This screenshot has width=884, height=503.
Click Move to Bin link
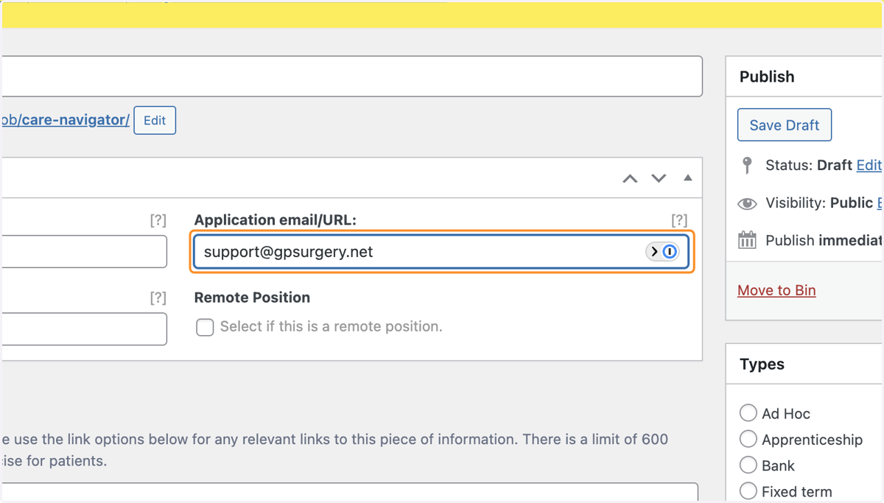click(x=776, y=290)
